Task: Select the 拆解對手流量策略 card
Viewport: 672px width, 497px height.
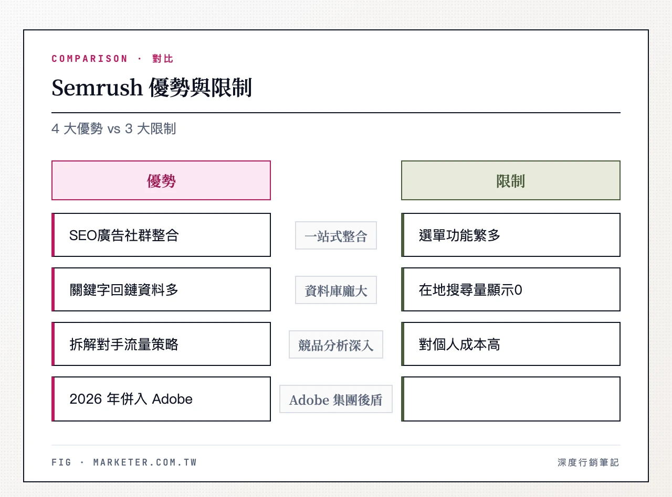Action: [161, 344]
